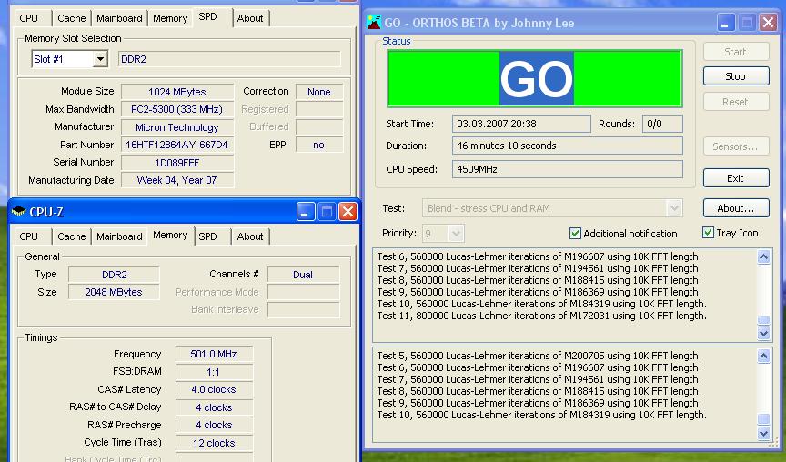The image size is (786, 462).
Task: Close the ORTHOS BETA window
Action: 768,23
